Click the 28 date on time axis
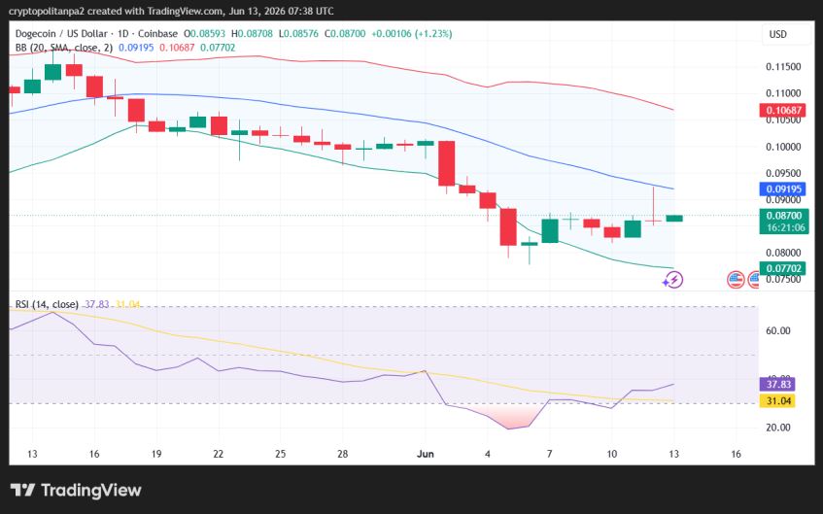Viewport: 823px width, 514px height. (342, 454)
